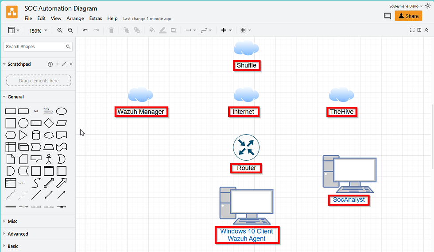Open Souleymane Diallo account dropdown

(x=406, y=6)
